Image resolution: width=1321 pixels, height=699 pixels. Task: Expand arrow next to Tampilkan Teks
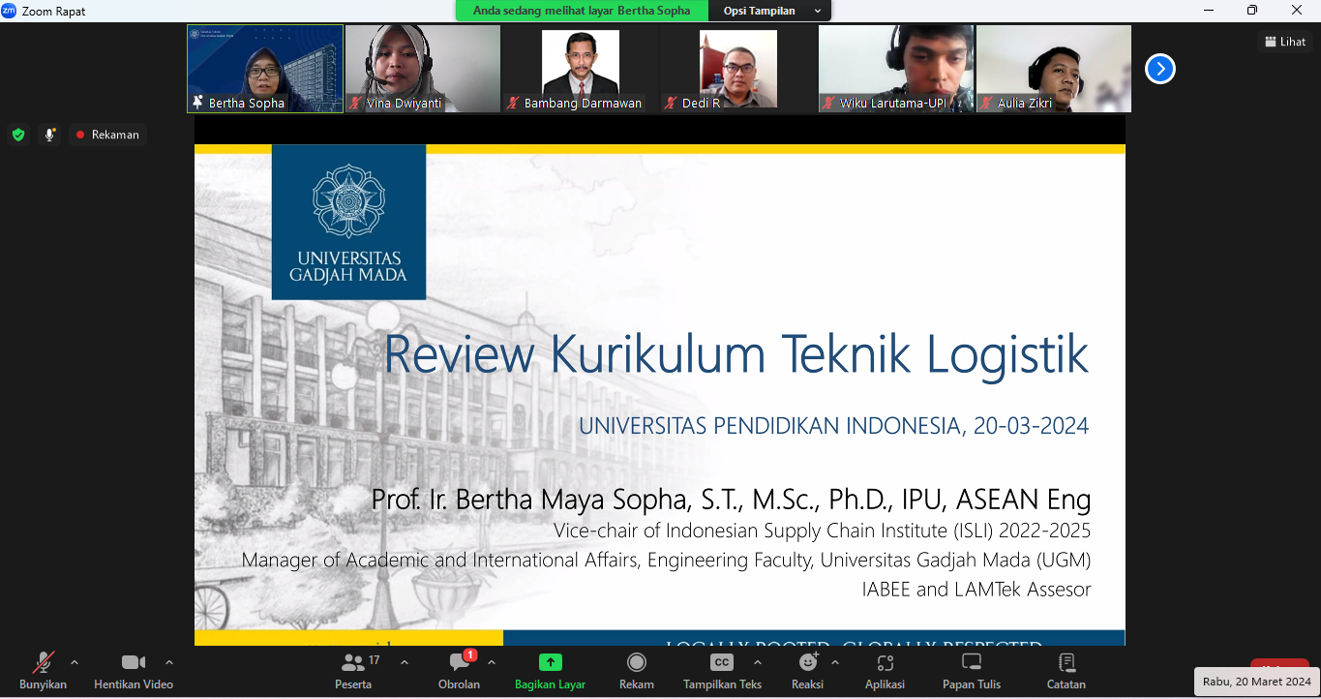758,663
